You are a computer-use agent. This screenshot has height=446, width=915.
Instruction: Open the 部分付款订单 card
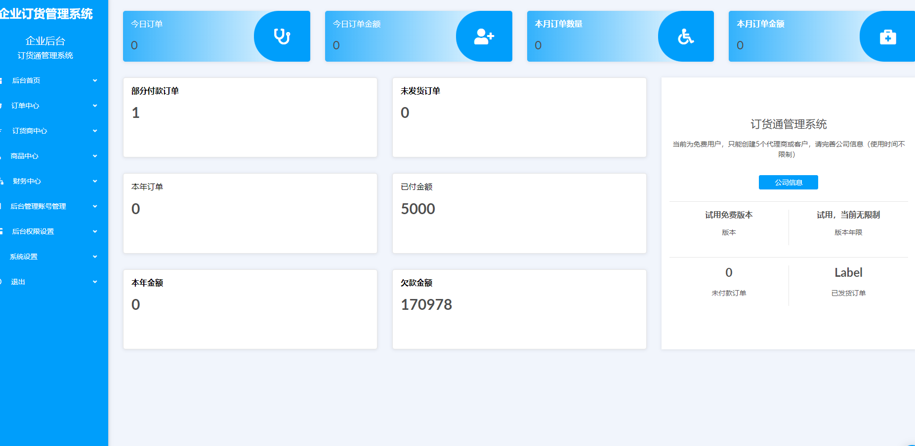250,117
